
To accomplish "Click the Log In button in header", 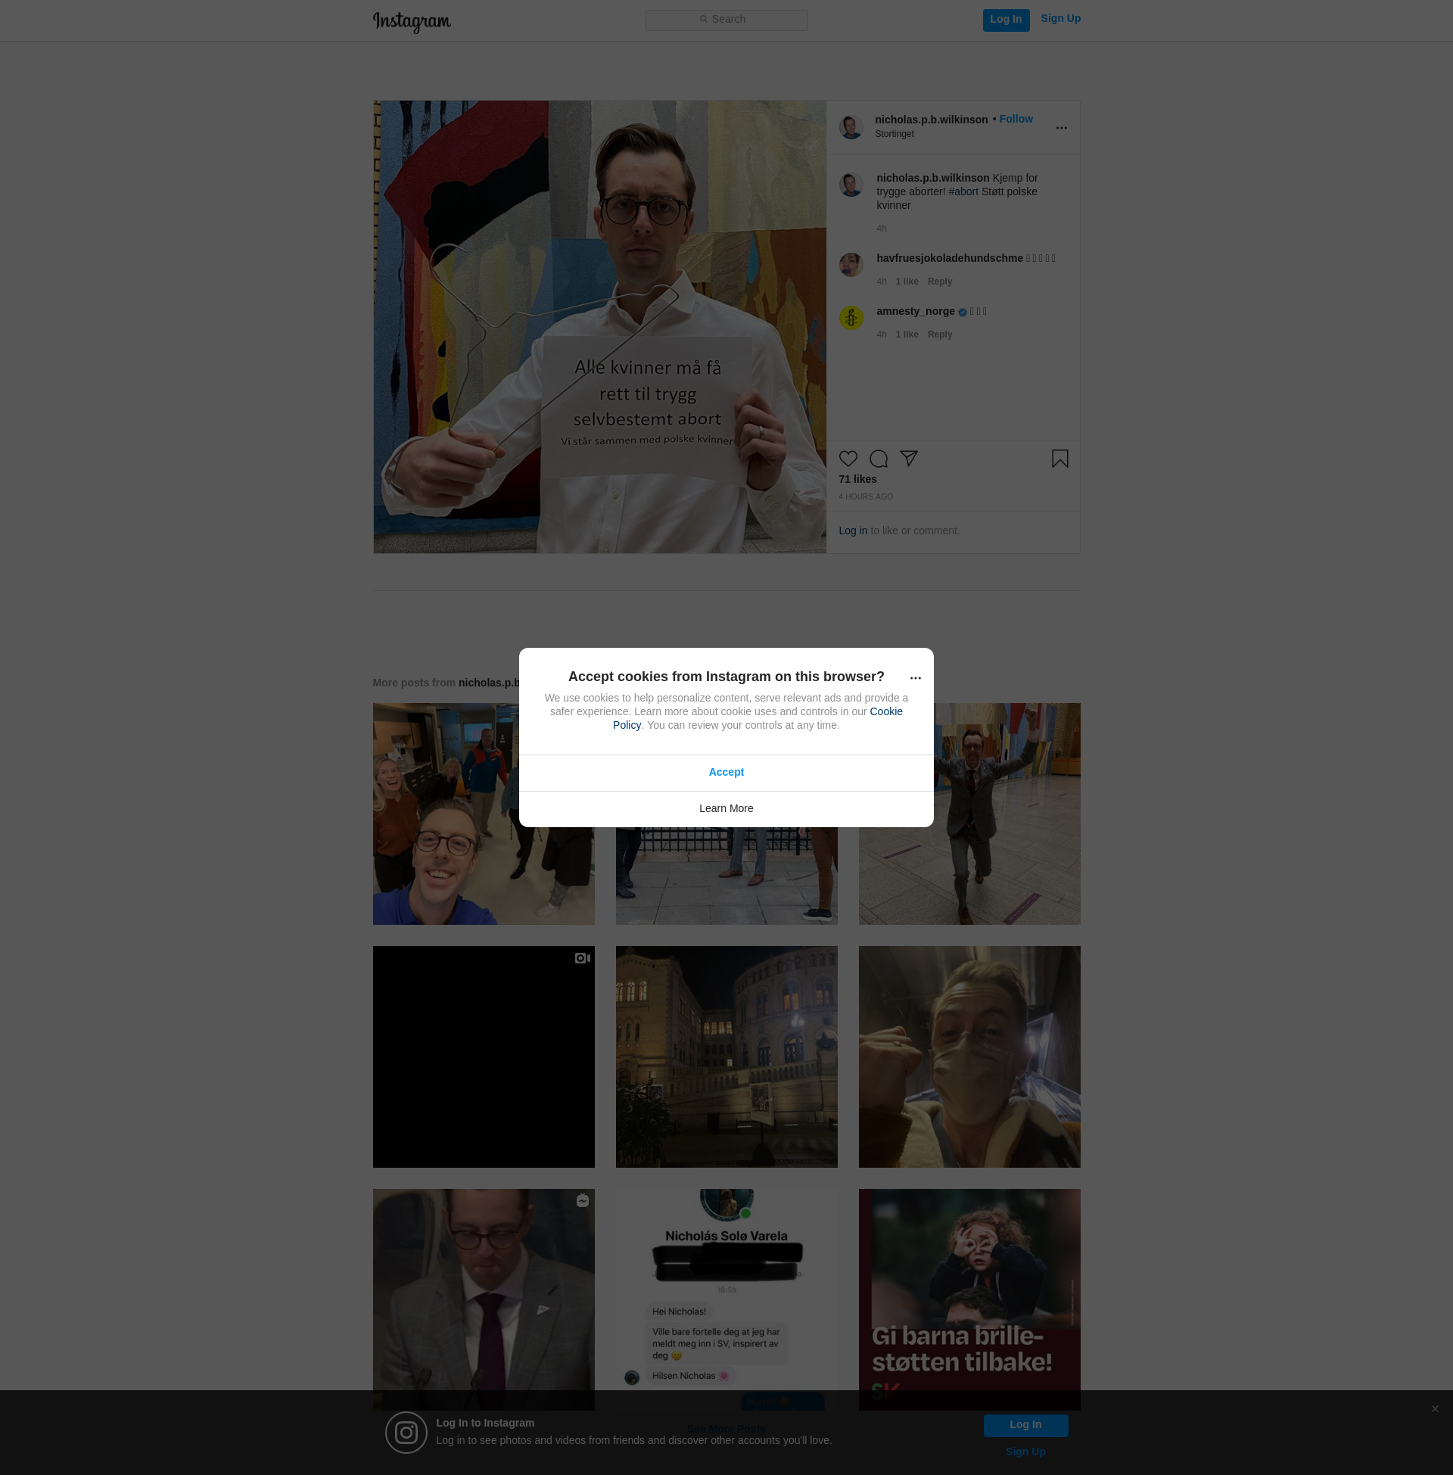I will 1006,20.
